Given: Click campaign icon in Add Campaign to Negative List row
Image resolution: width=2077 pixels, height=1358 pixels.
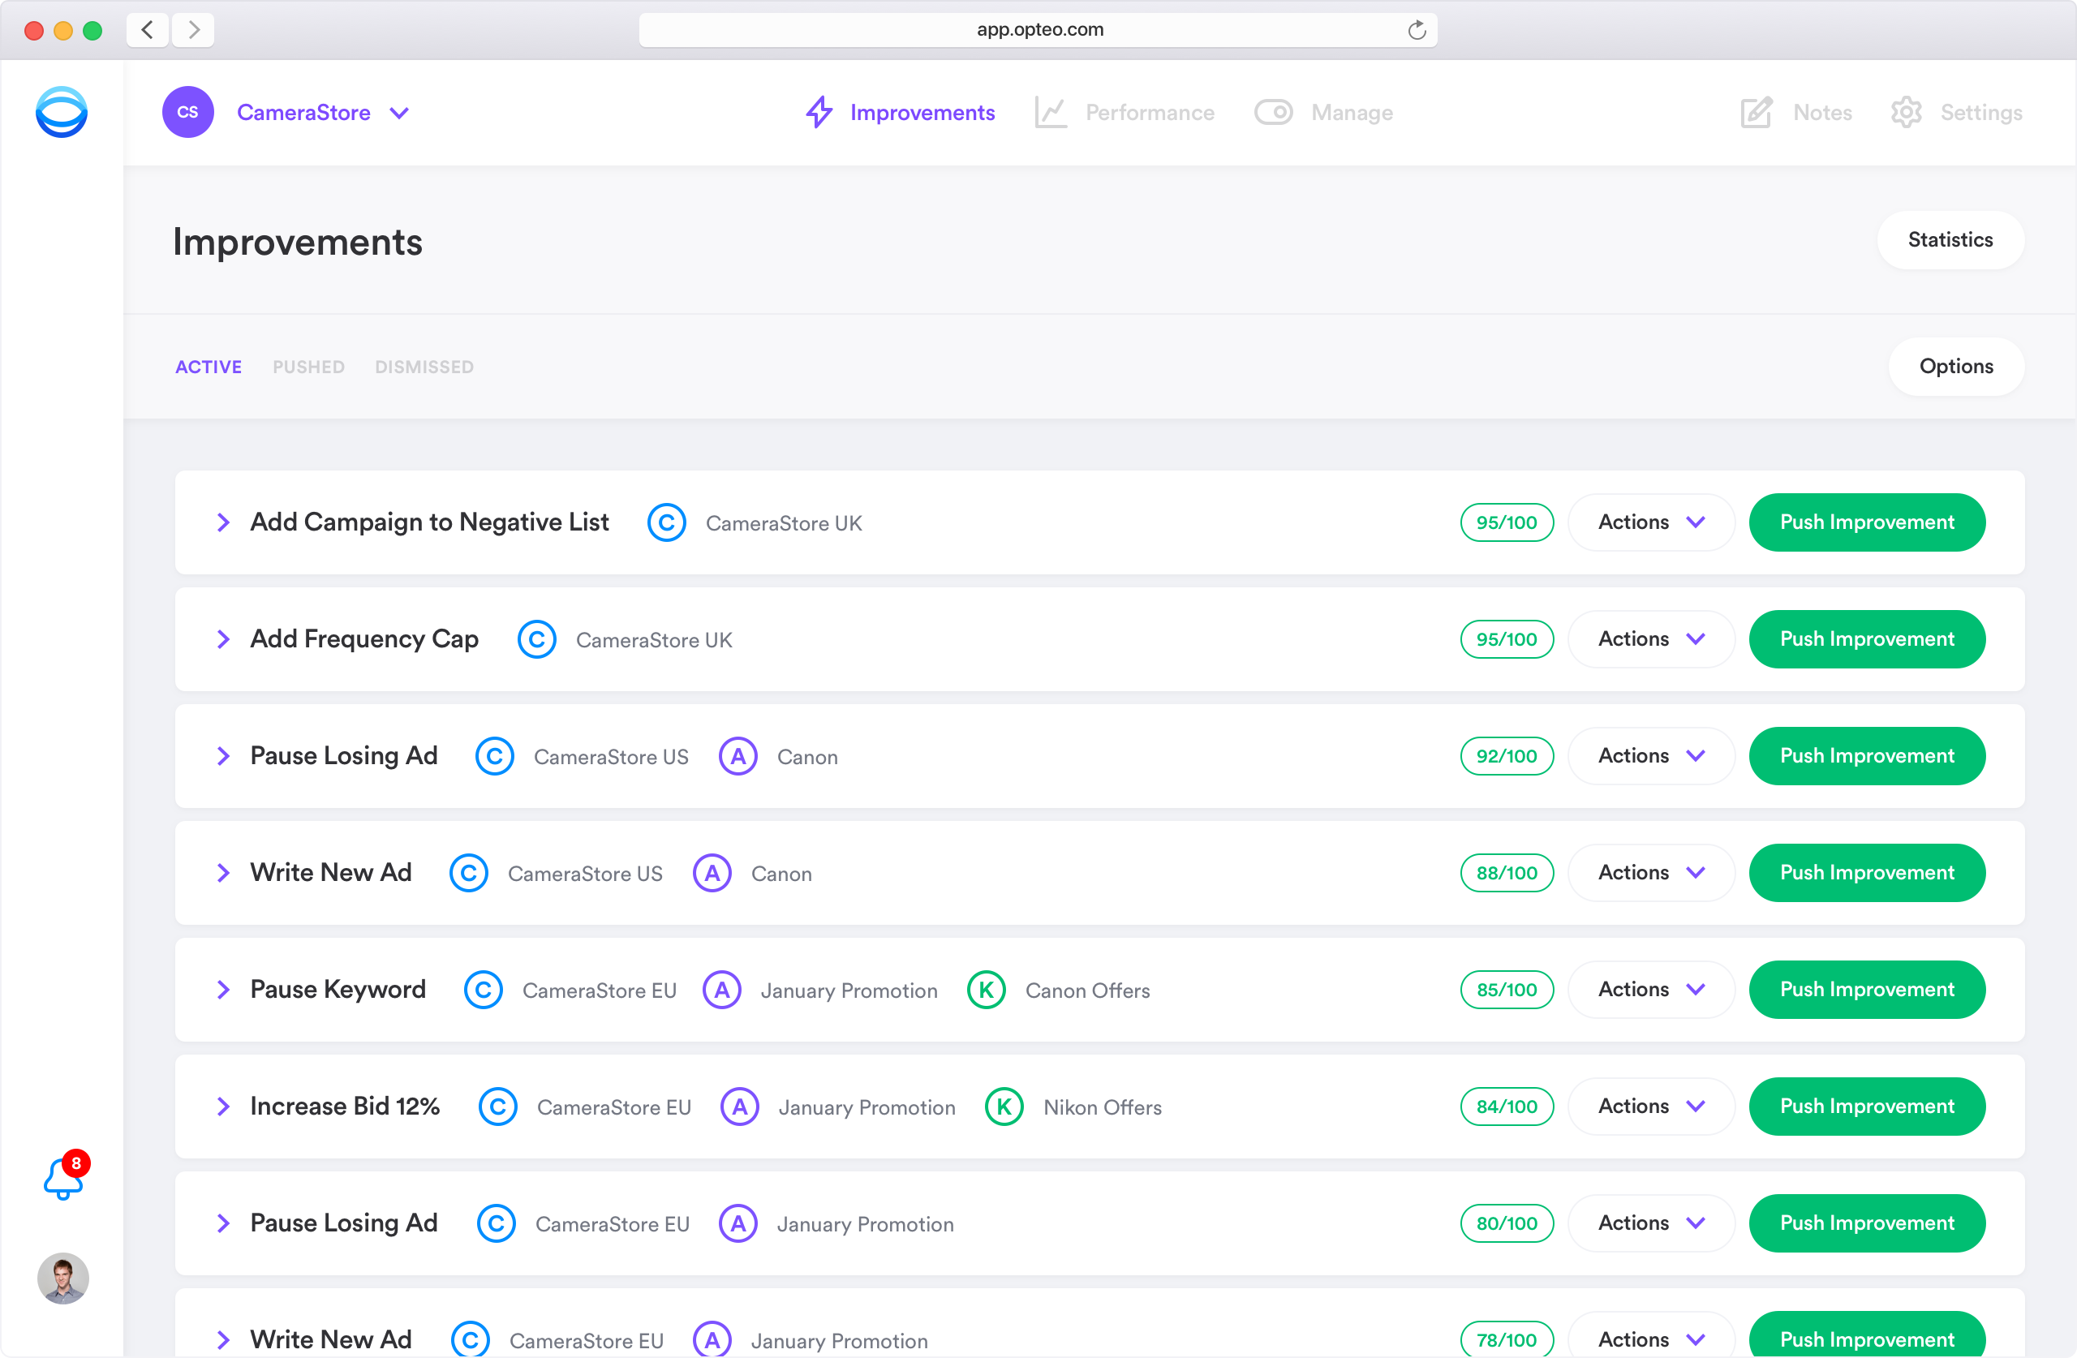Looking at the screenshot, I should point(666,522).
